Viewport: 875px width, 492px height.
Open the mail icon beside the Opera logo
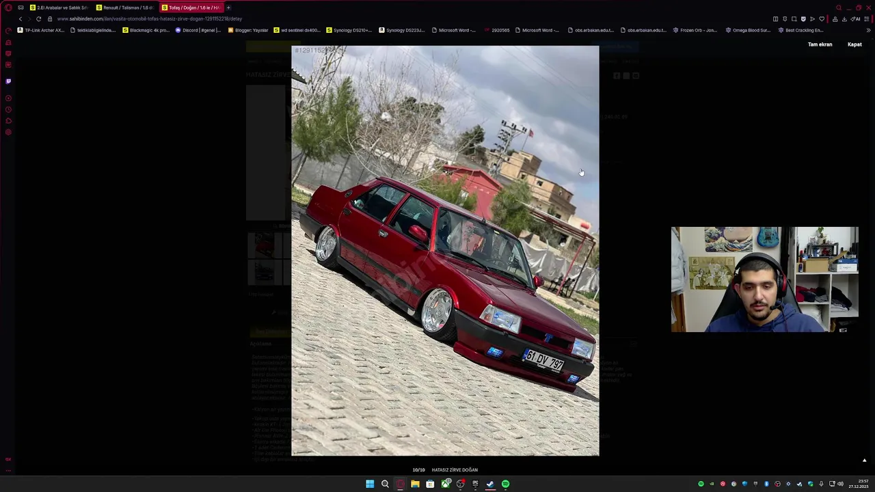21,8
